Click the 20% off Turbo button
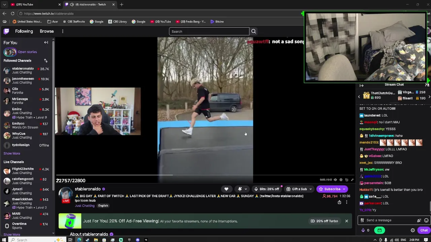 (324, 221)
